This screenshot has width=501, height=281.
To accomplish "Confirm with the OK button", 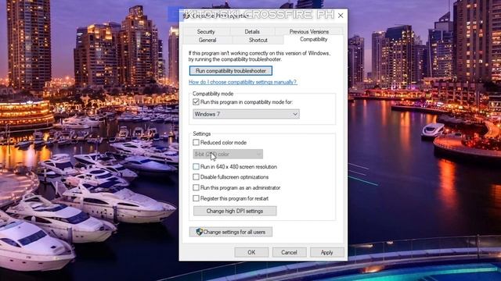I will 251,252.
